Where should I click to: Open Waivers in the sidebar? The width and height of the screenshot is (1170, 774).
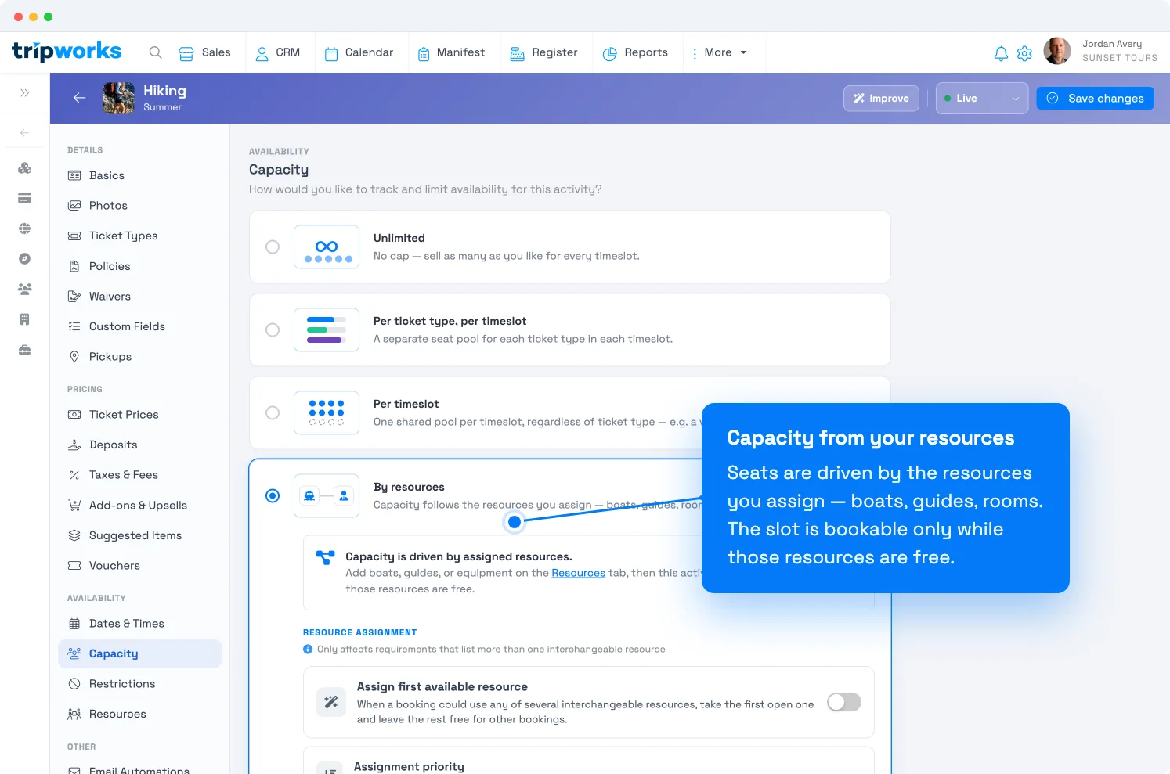pos(139,297)
